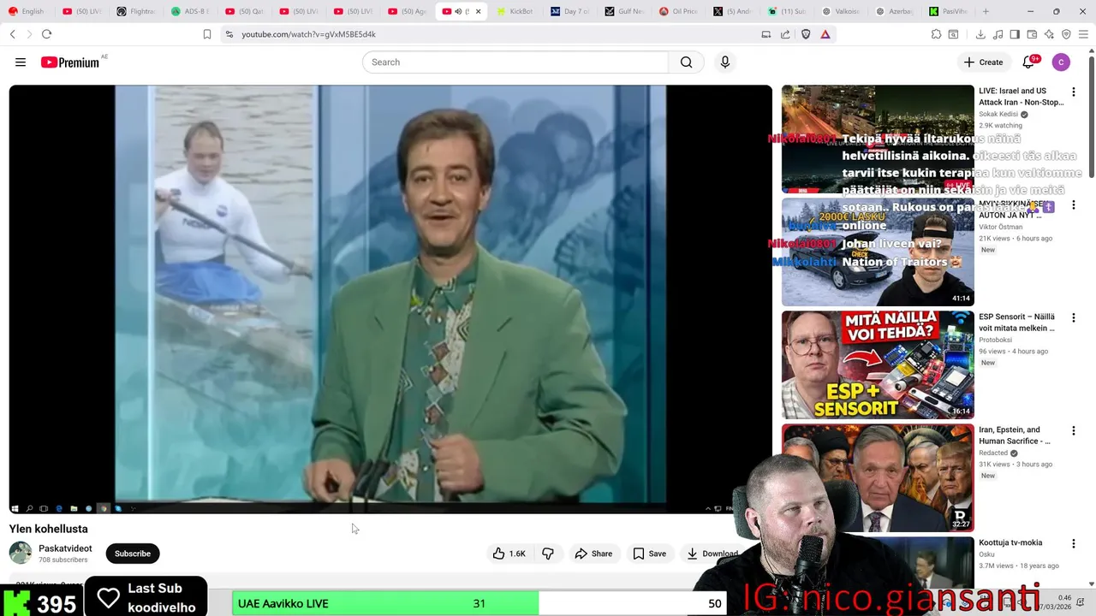Open Koottuja tv-mokia video title
This screenshot has height=616, width=1096.
(x=1010, y=542)
